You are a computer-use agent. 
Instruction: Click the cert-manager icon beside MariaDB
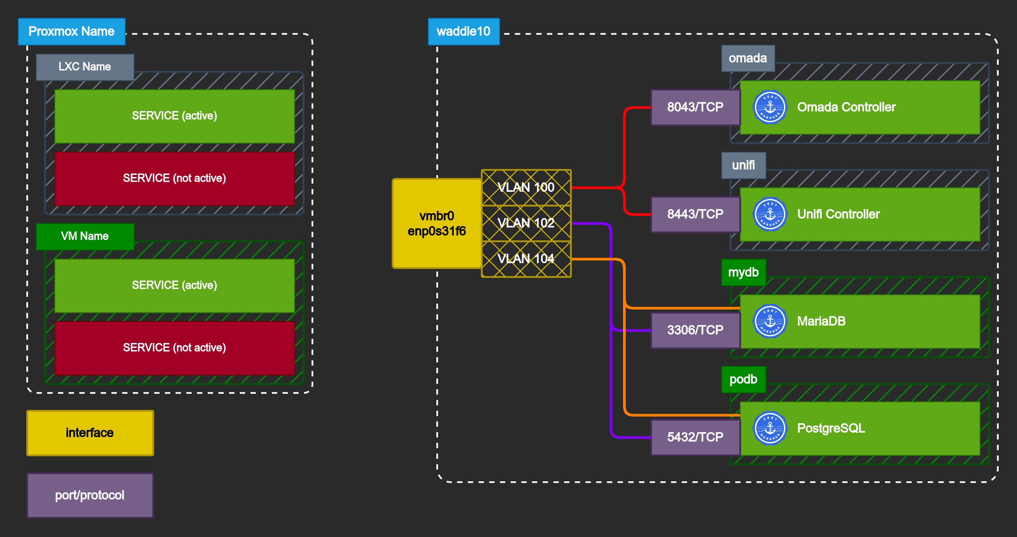coord(770,321)
